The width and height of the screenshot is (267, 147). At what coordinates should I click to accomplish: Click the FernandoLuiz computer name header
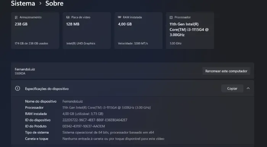pyautogui.click(x=25, y=69)
